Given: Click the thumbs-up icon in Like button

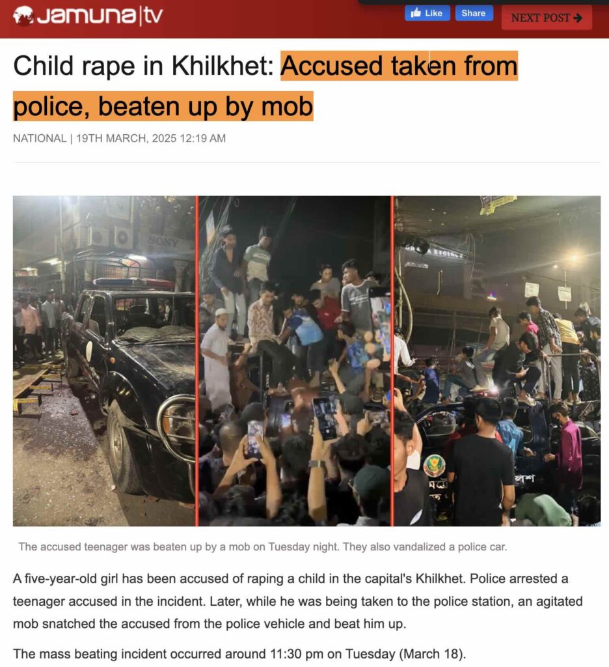Looking at the screenshot, I should (x=416, y=13).
